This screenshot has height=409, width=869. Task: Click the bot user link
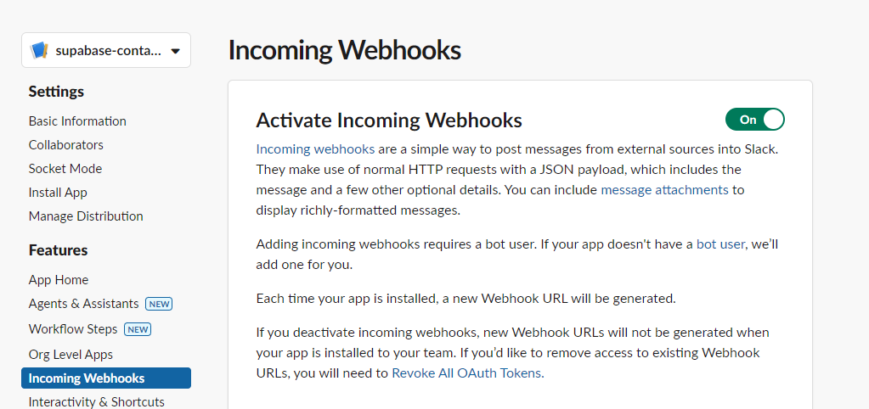[720, 244]
